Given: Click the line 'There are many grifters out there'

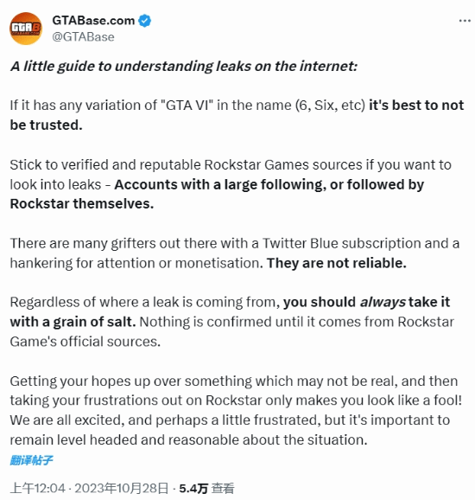Looking at the screenshot, I should [235, 244].
